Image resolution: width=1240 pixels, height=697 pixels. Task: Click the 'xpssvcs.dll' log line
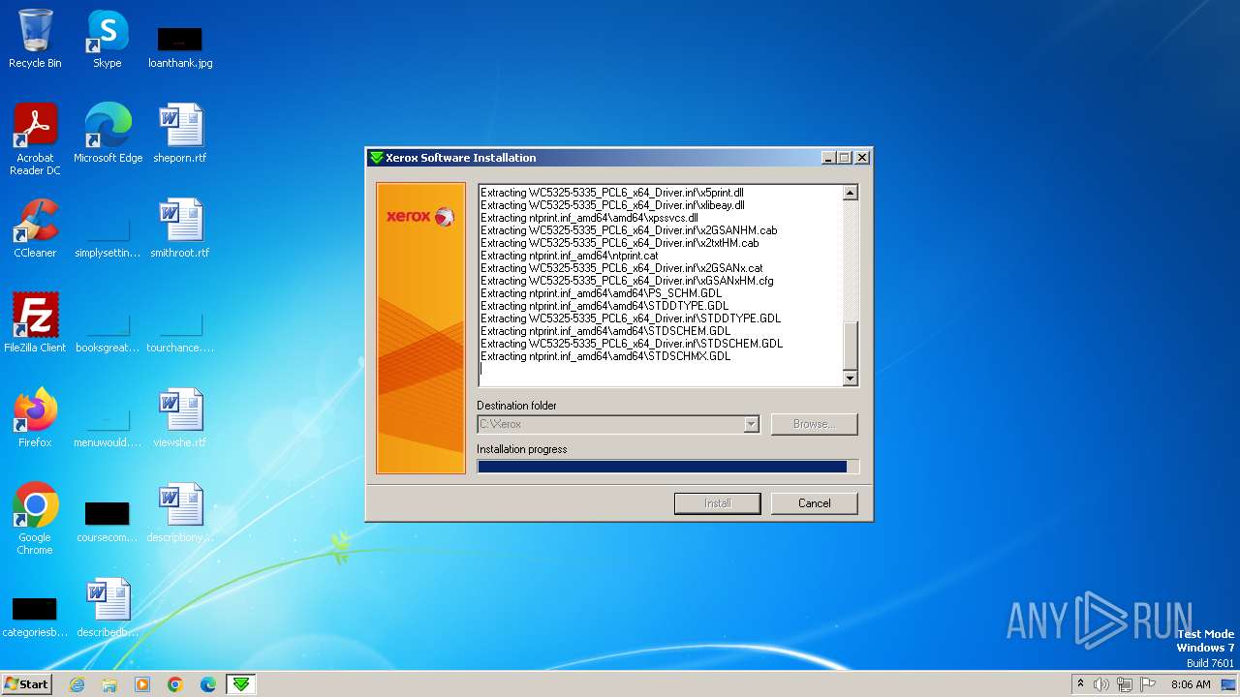coord(589,218)
